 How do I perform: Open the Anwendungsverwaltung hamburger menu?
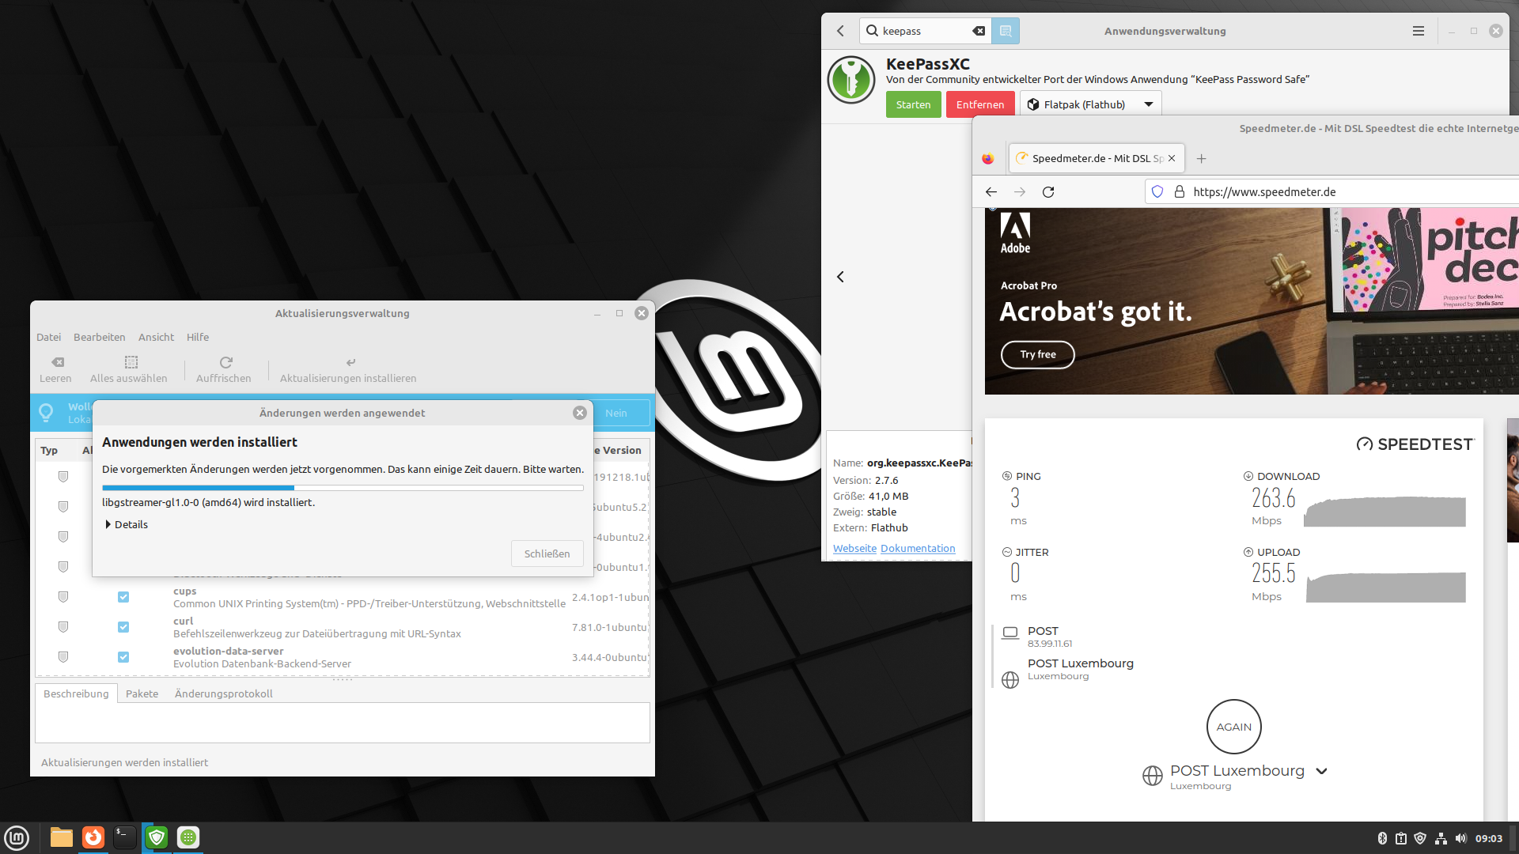[x=1418, y=31]
